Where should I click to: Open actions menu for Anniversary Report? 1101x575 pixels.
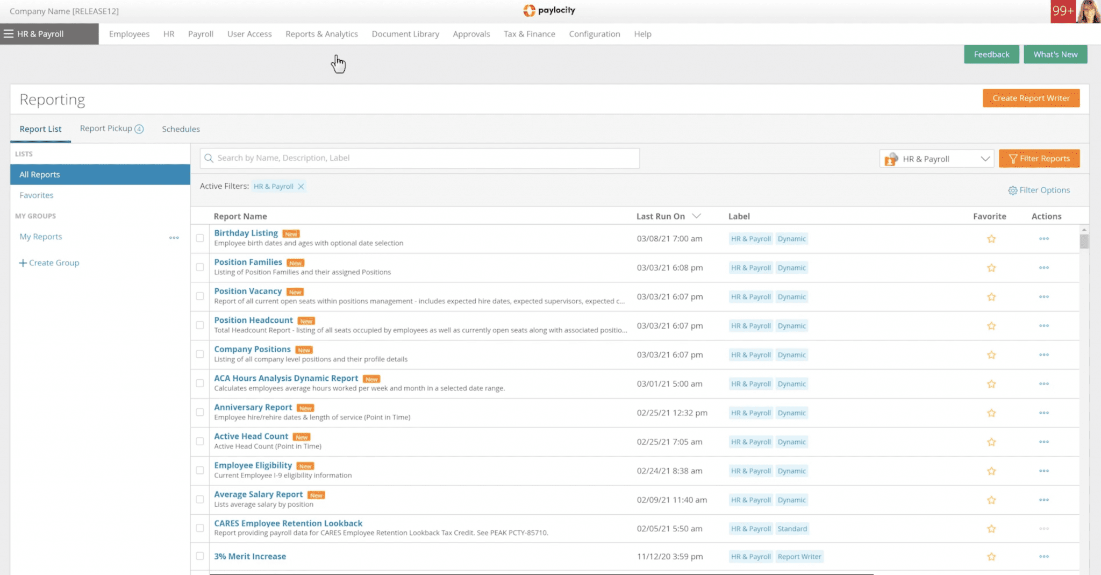[x=1043, y=413]
